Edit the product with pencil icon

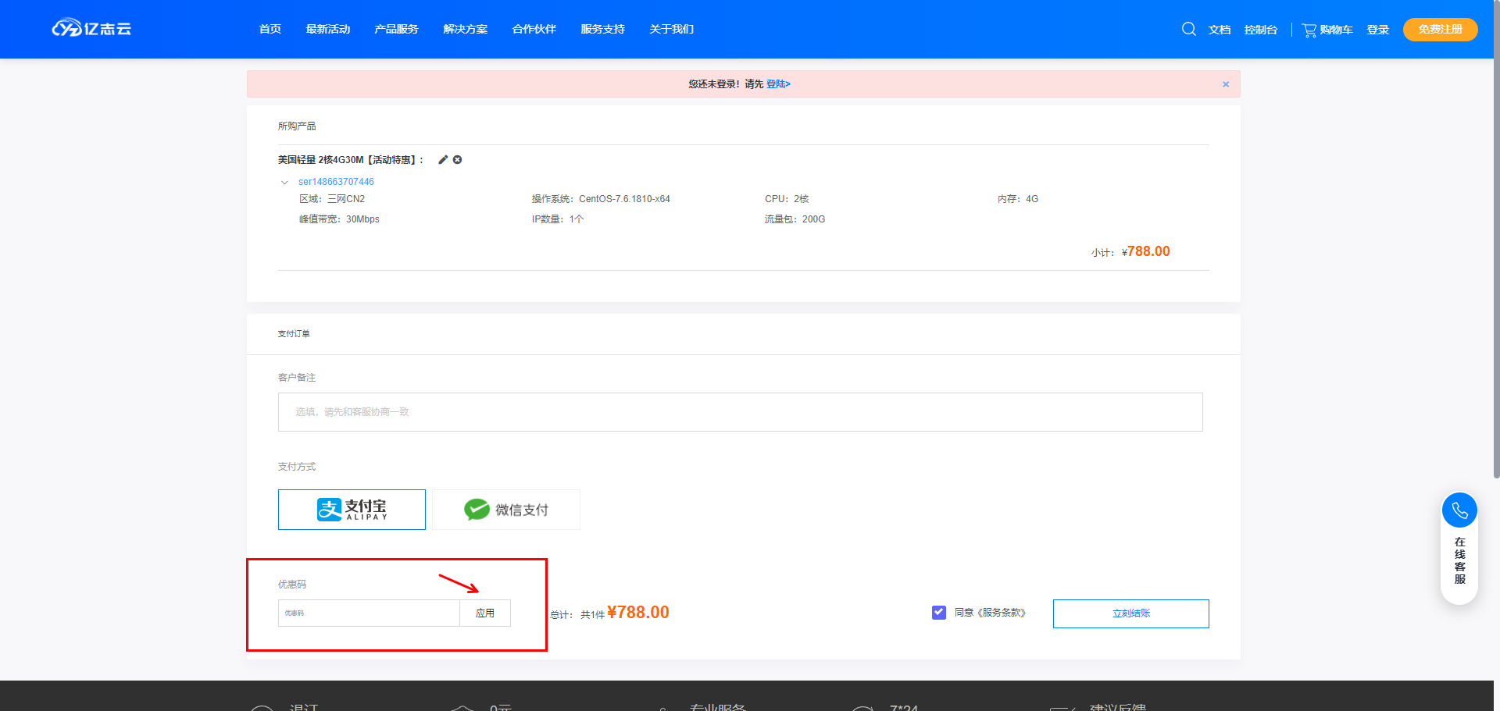click(x=443, y=160)
